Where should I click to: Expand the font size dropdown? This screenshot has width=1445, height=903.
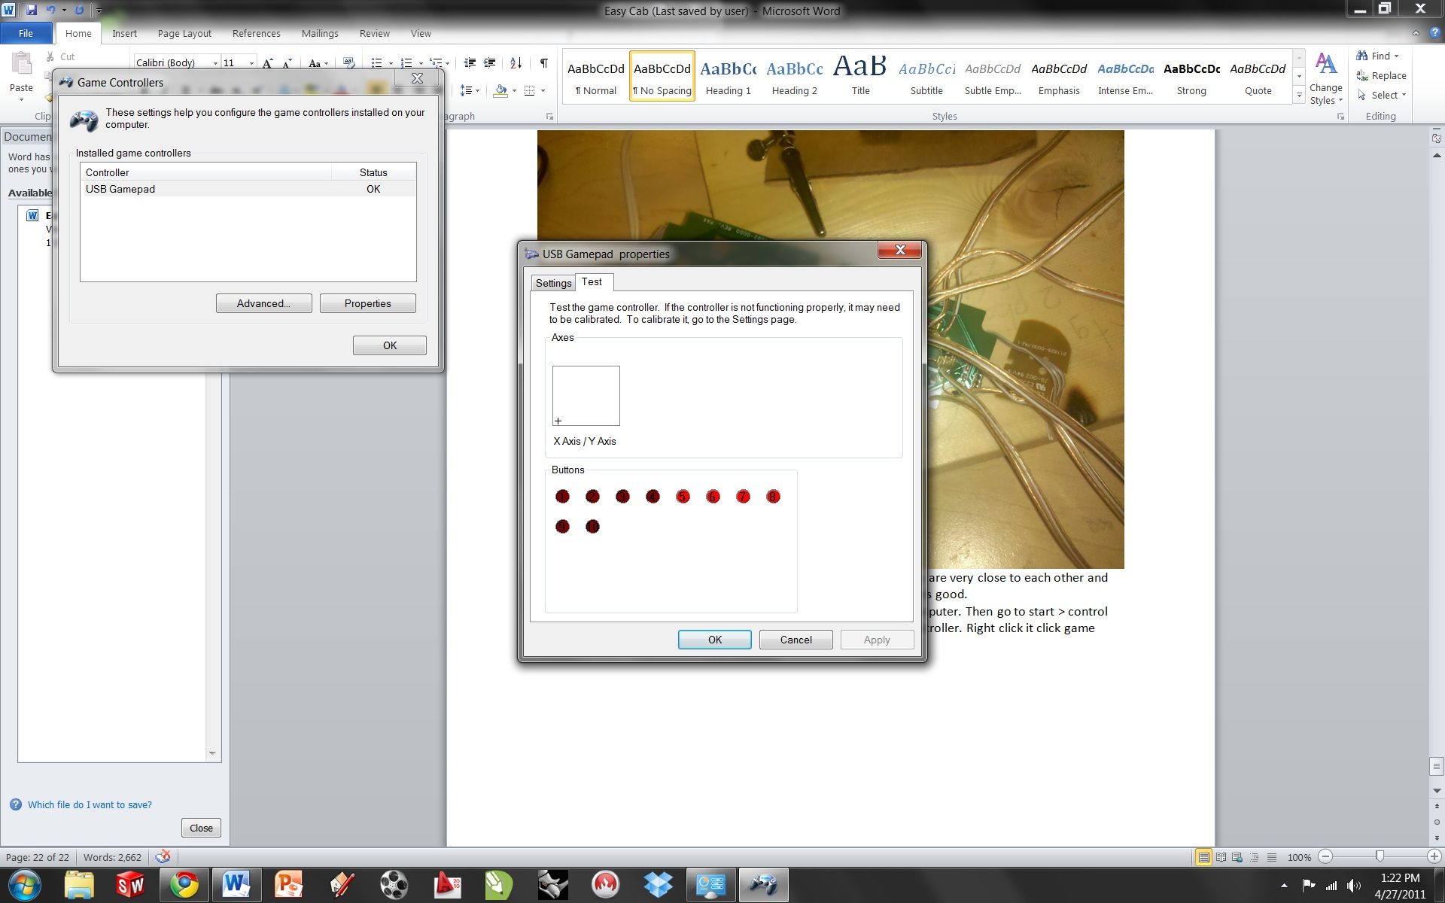[x=251, y=63]
